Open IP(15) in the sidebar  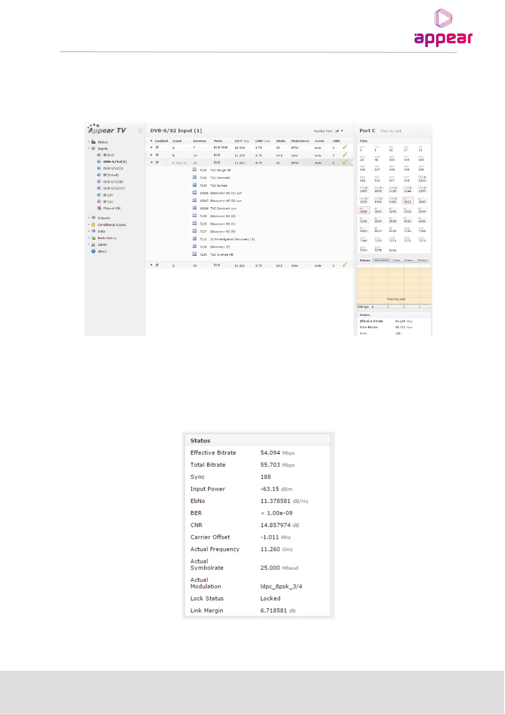click(x=108, y=195)
